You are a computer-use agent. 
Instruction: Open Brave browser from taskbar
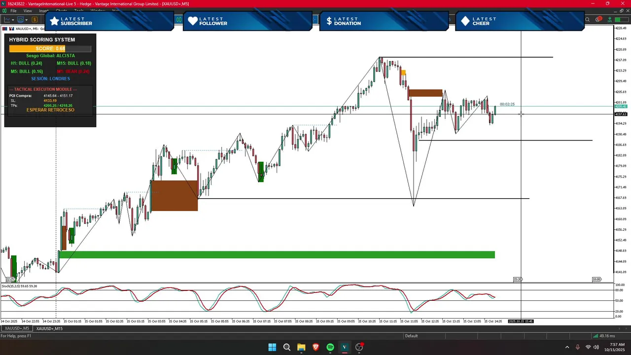tap(315, 347)
